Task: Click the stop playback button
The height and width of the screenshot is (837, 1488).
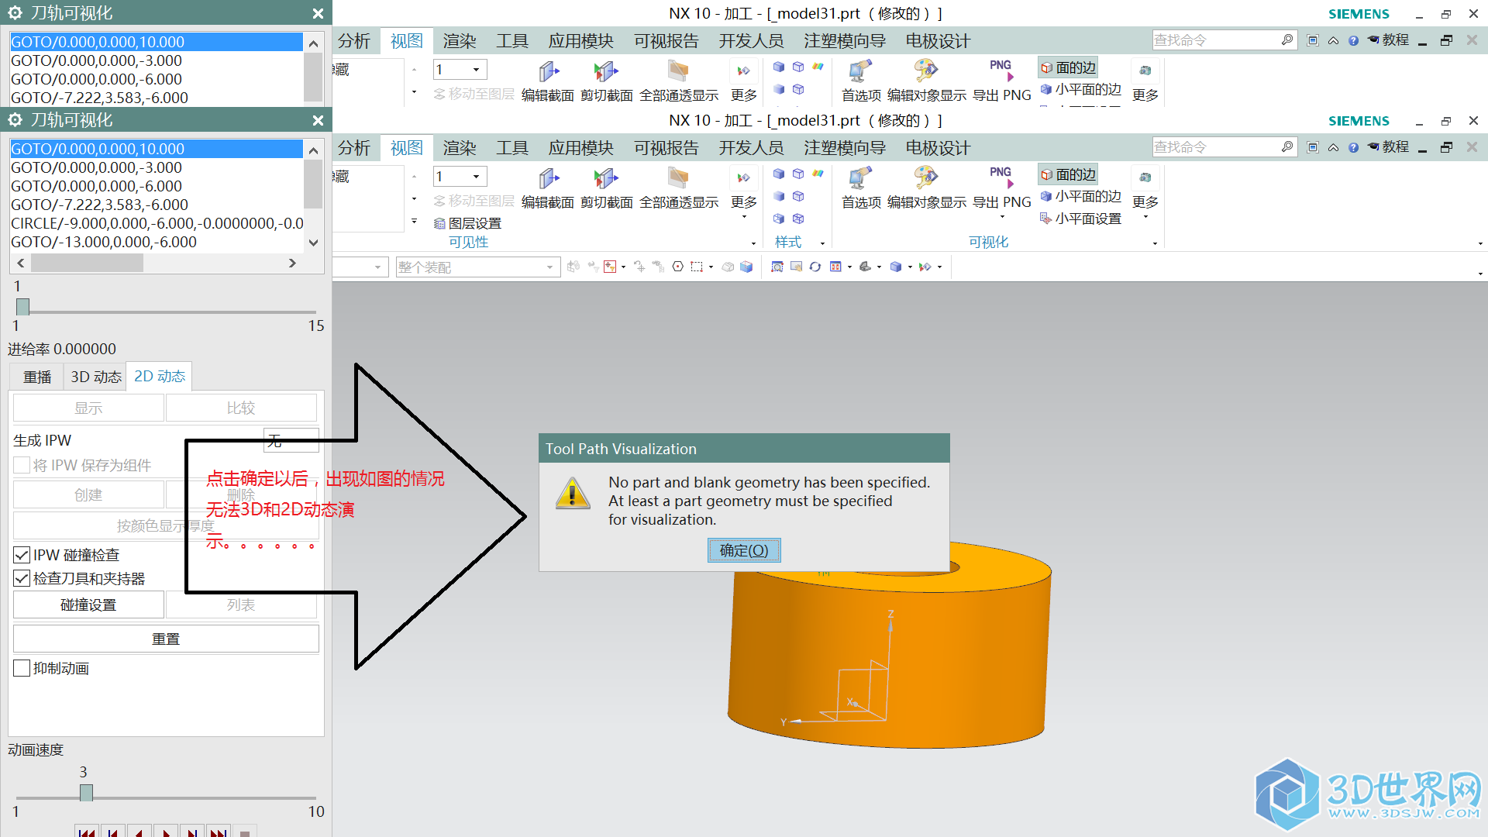Action: tap(245, 832)
